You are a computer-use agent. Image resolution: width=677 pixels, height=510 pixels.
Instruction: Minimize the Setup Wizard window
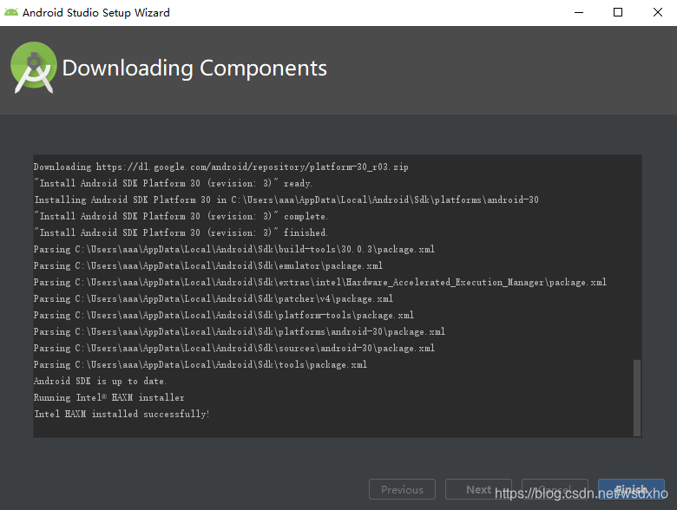click(579, 12)
